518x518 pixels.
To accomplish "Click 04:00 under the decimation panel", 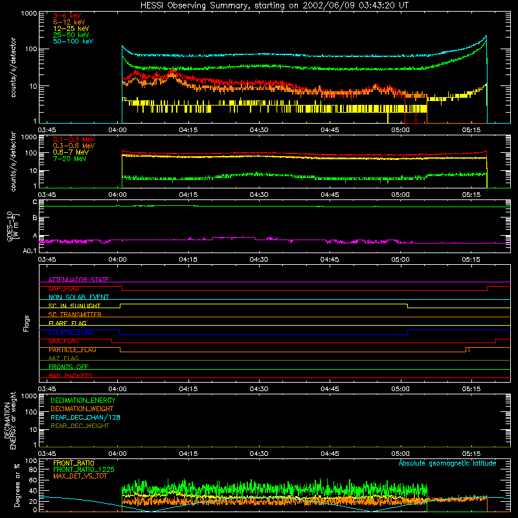I will [x=118, y=454].
